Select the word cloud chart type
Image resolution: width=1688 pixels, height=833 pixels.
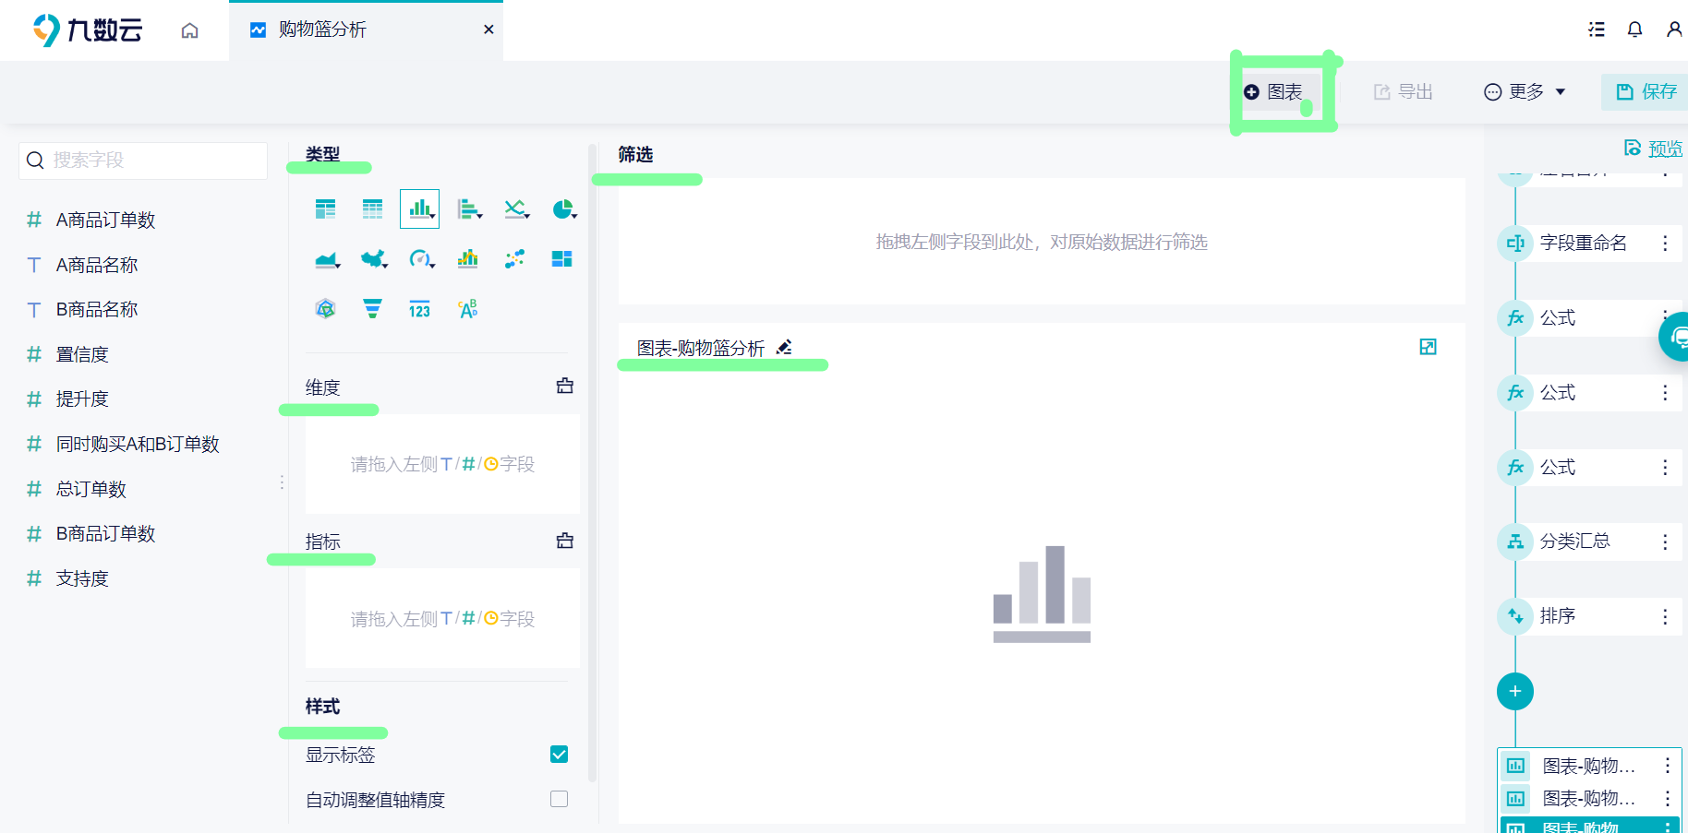468,309
